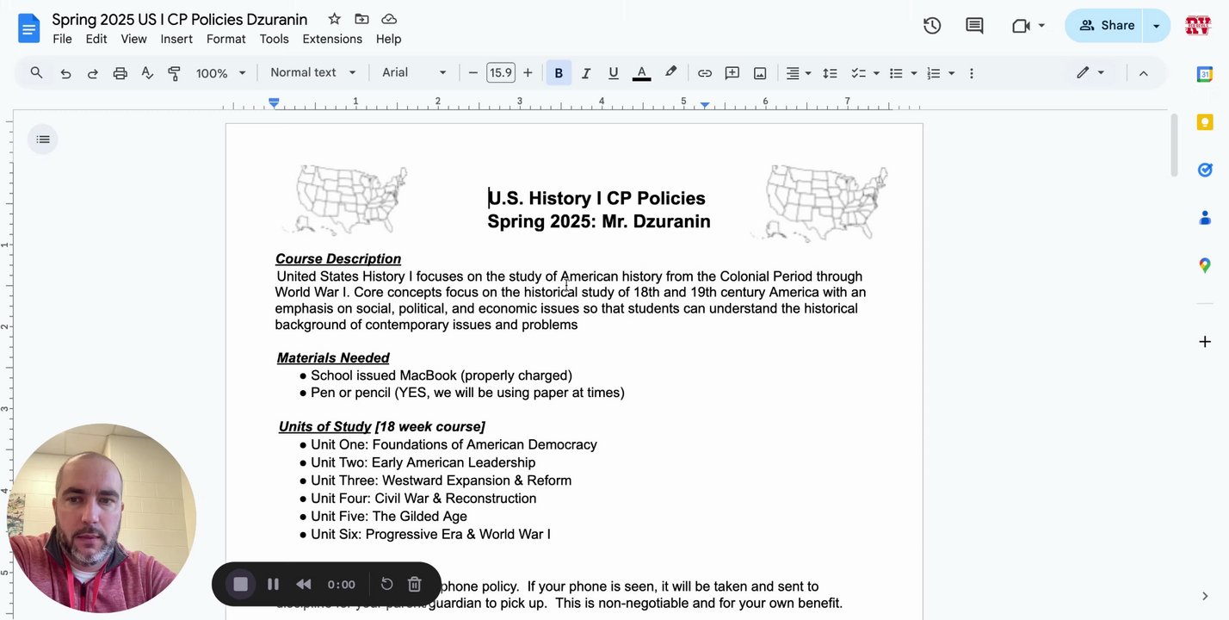Run spelling and grammar check

[x=147, y=73]
